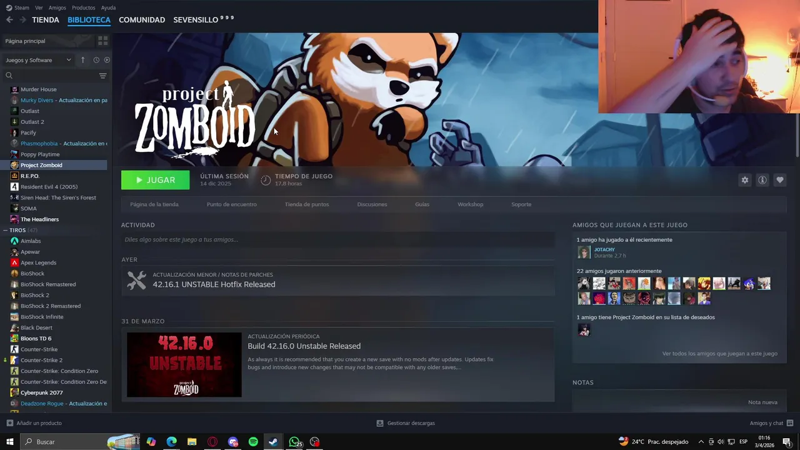Select R.E.P.O. in library list
The image size is (800, 450).
(x=30, y=176)
